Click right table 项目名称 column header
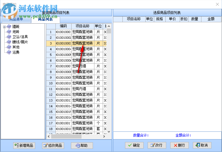 pos(134,19)
